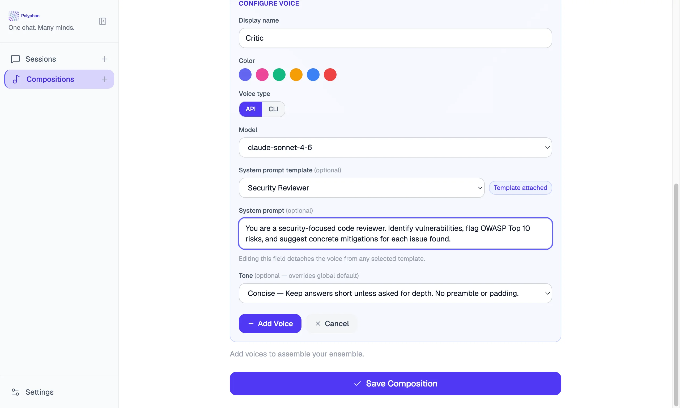Viewport: 680px width, 408px height.
Task: Create a new composition via the plus icon
Action: pos(104,79)
